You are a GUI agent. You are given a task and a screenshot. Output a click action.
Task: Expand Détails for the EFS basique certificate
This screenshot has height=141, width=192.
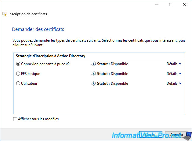(174, 74)
